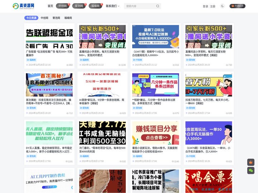Select the 福缘网 filter tab
The image size is (258, 193).
(68, 18)
